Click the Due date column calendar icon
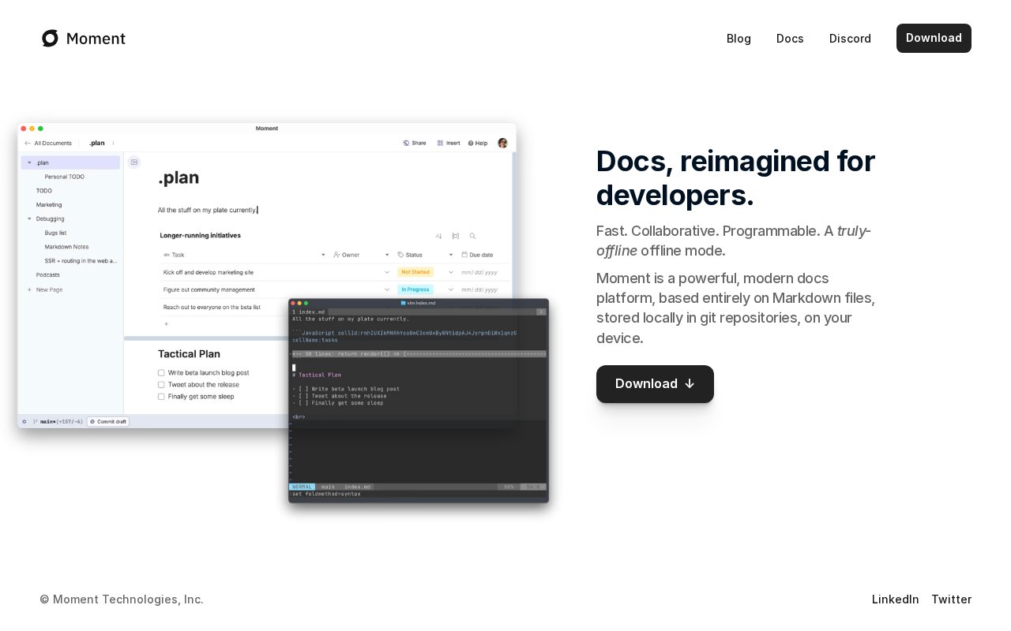The height and width of the screenshot is (631, 1011). pos(464,255)
